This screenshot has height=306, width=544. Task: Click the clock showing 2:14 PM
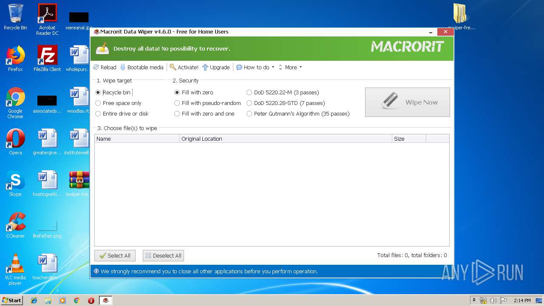[522, 300]
